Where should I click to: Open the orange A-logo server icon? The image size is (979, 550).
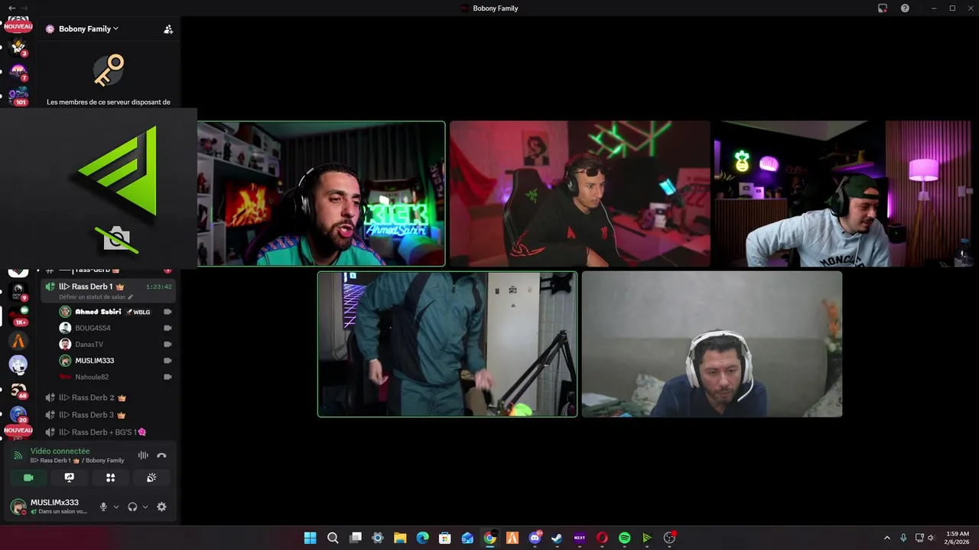click(18, 341)
